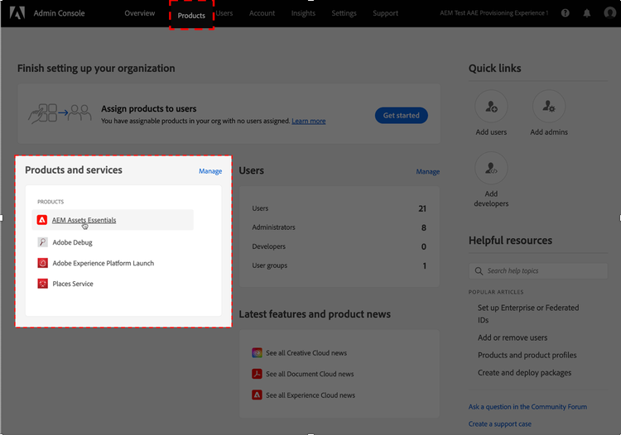Viewport: 621px width, 435px height.
Task: Click the AEM Assets Essentials product icon
Action: [42, 220]
